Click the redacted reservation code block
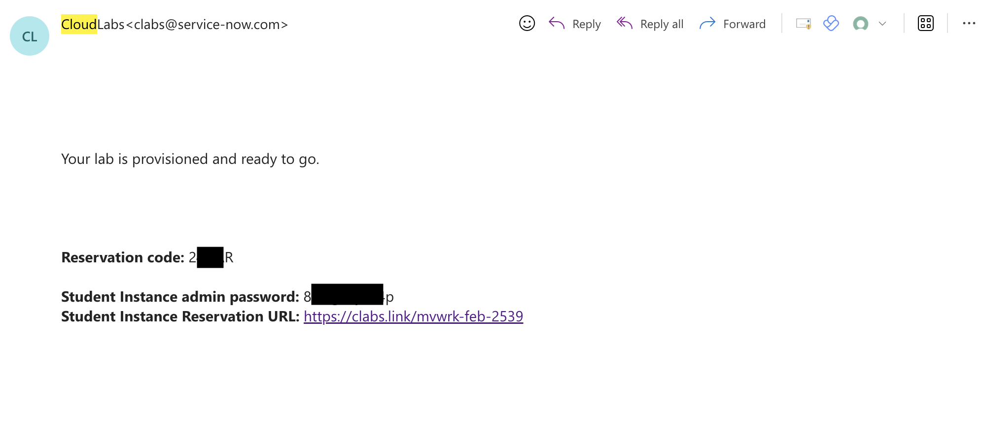Screen dimensions: 981x441 pos(210,257)
